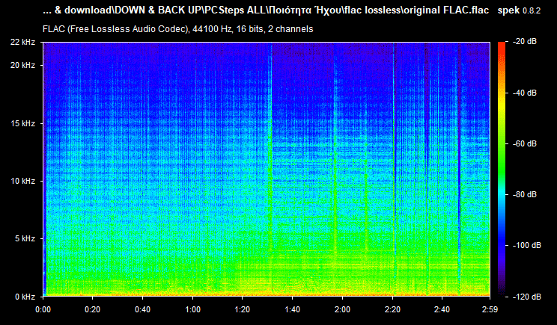Click the 1:00 time axis label
Viewport: 557px width, 325px height.
[x=192, y=310]
